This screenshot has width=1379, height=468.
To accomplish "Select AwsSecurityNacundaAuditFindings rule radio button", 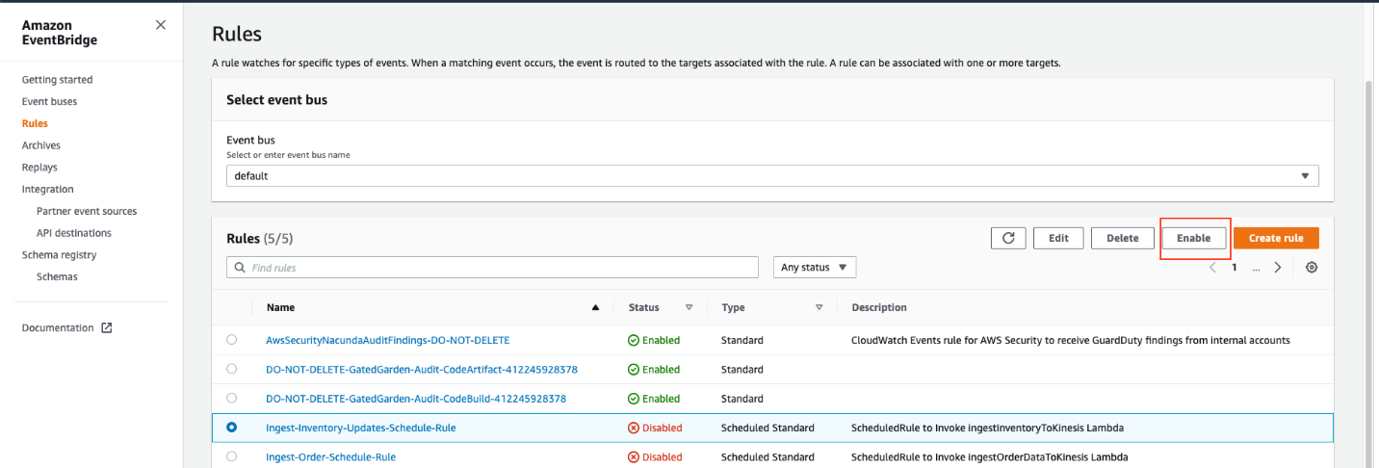I will (x=231, y=339).
